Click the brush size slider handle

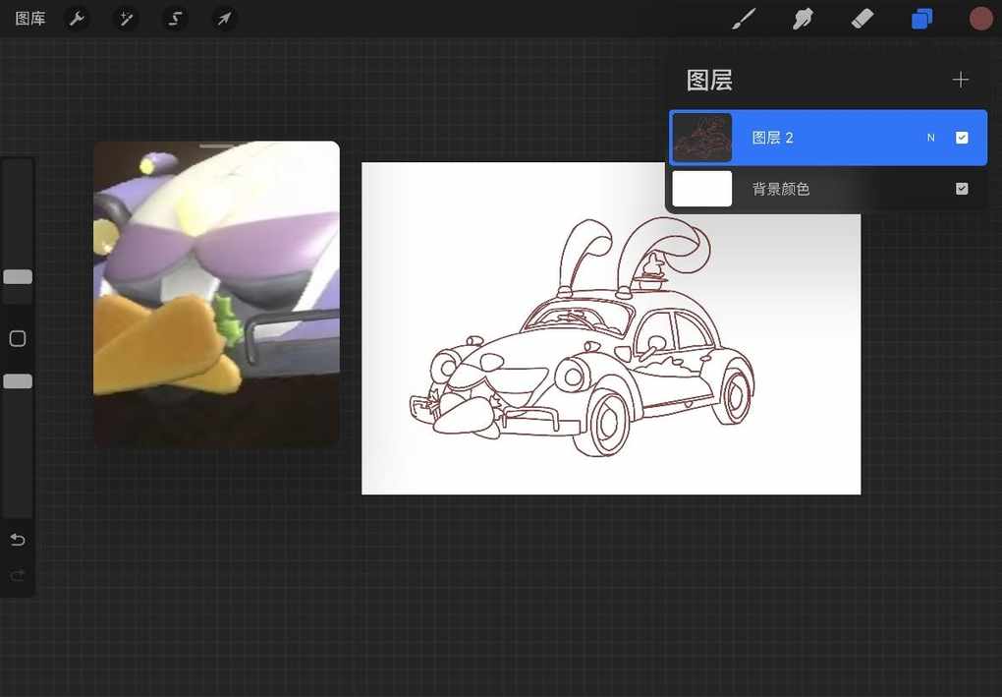(18, 277)
